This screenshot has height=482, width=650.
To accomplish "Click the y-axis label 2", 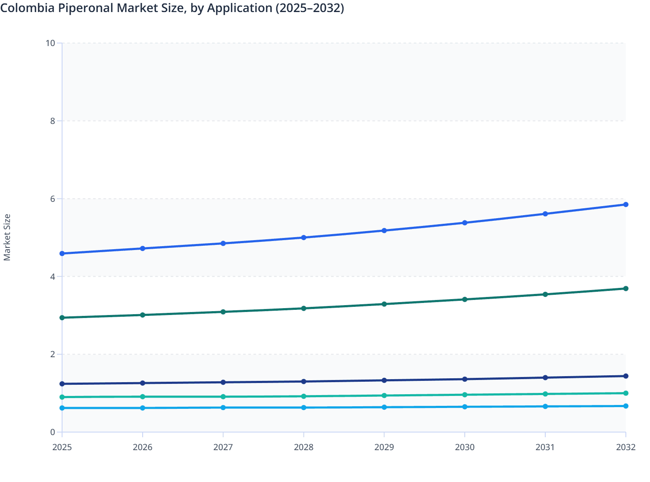I will click(53, 354).
